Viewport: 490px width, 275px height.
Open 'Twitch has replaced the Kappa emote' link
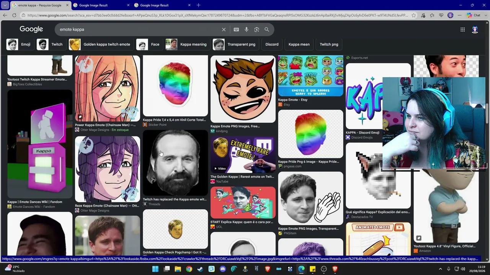pos(175,199)
